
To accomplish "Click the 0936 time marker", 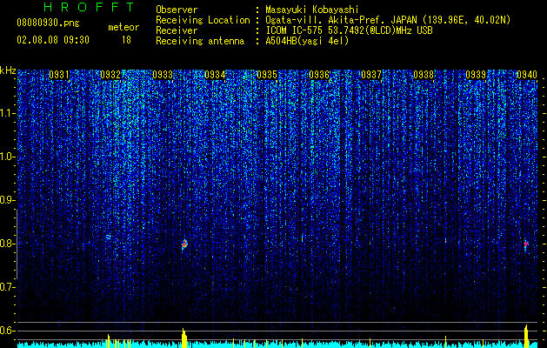I will point(319,75).
